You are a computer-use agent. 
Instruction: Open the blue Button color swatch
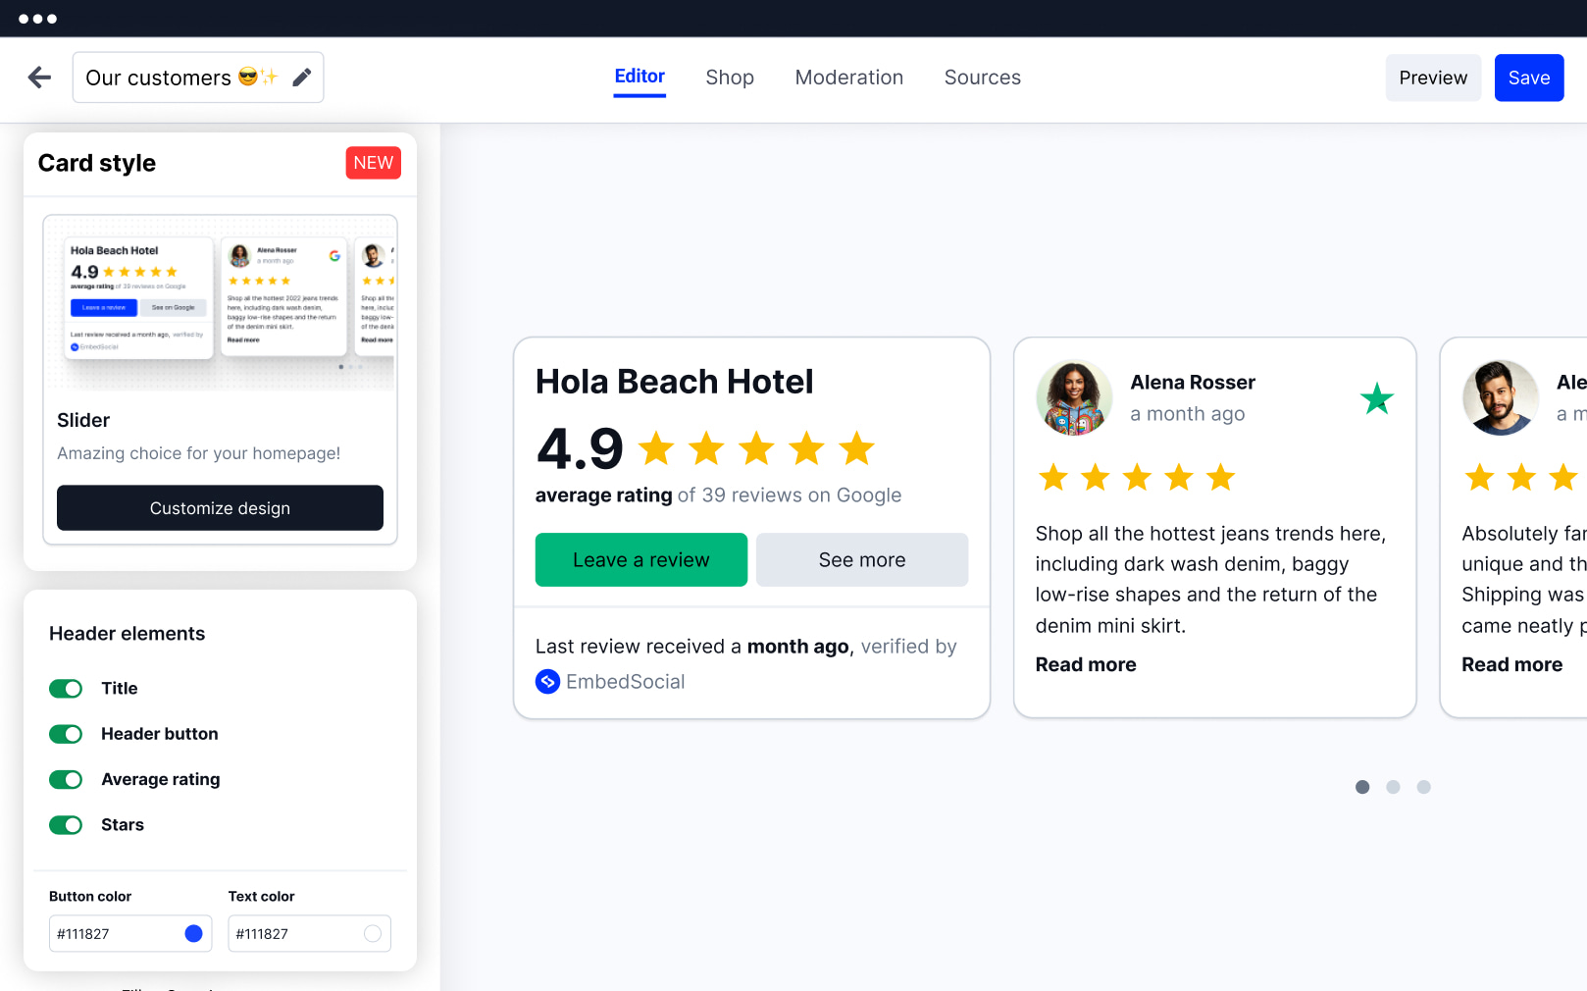pos(193,933)
